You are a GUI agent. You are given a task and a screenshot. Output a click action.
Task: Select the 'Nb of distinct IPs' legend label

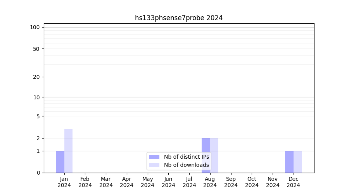coord(186,157)
